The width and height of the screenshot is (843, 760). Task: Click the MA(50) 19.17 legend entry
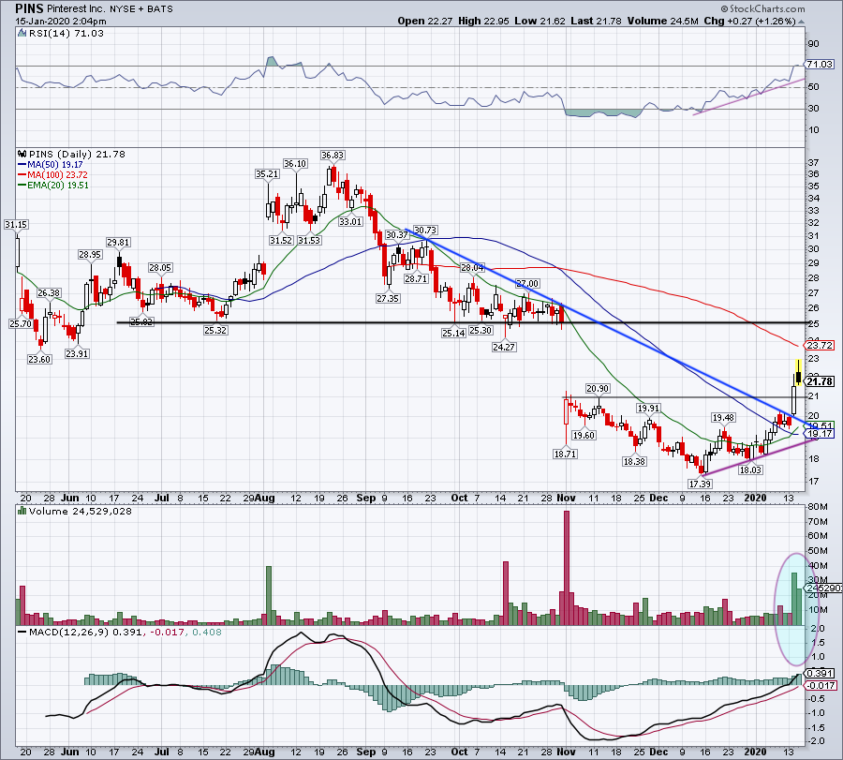pos(51,165)
